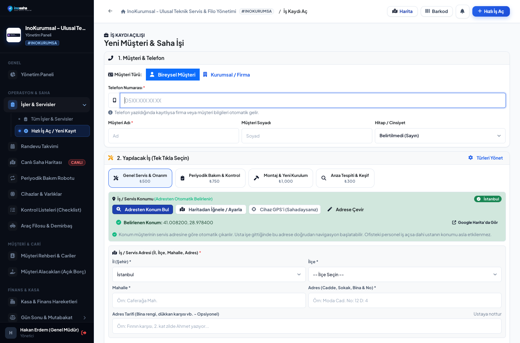Click the Barkod button
Viewport: 520px width, 343px height.
437,12
